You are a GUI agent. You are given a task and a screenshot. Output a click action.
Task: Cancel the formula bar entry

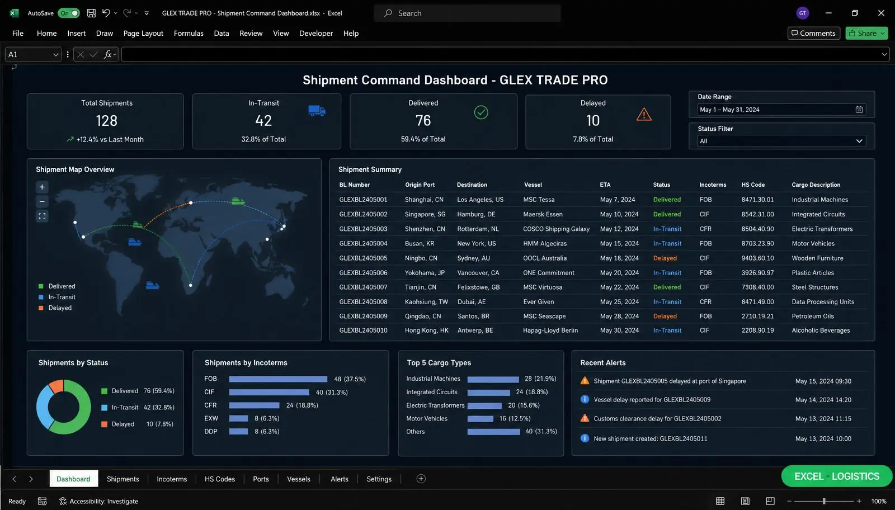tap(81, 54)
